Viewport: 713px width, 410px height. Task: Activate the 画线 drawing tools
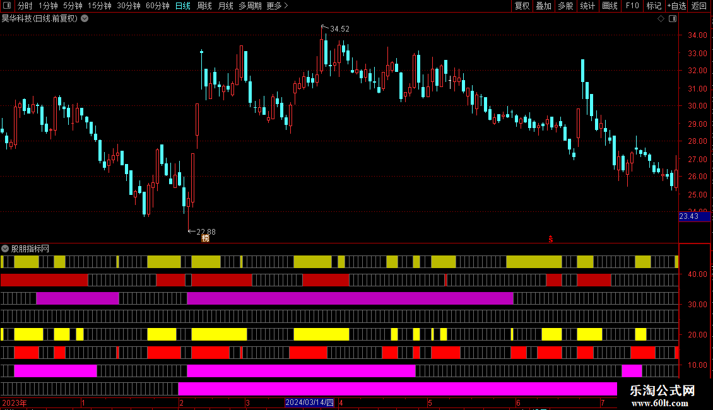(x=610, y=6)
